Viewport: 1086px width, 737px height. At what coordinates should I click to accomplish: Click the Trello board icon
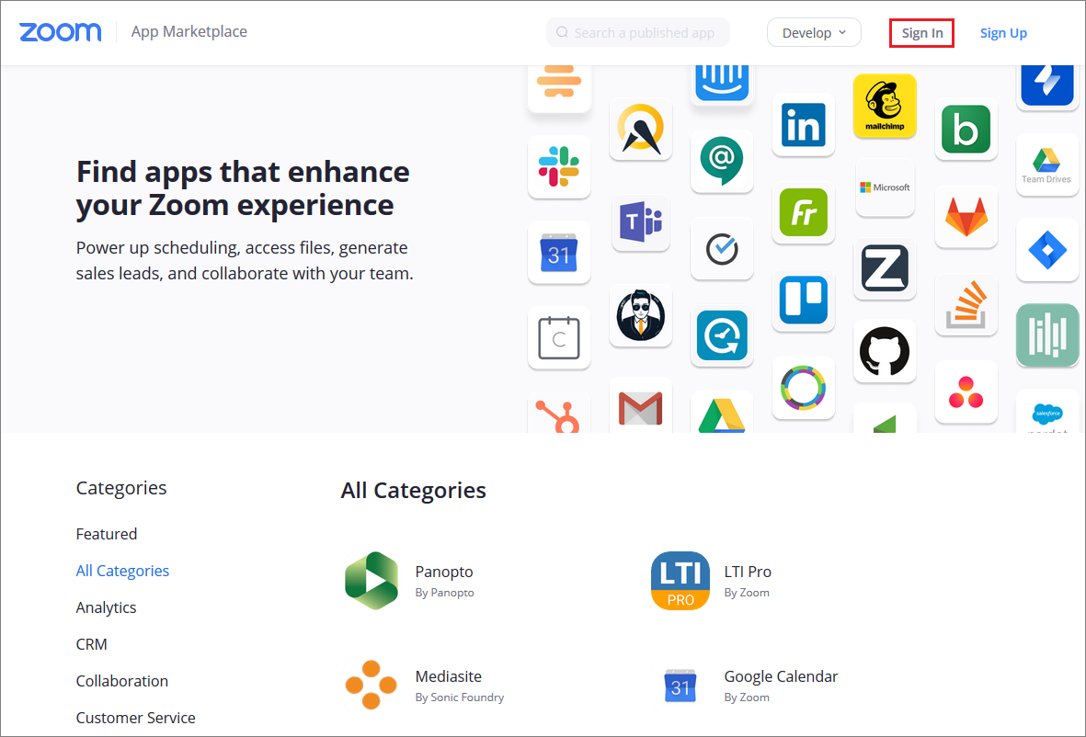[804, 300]
